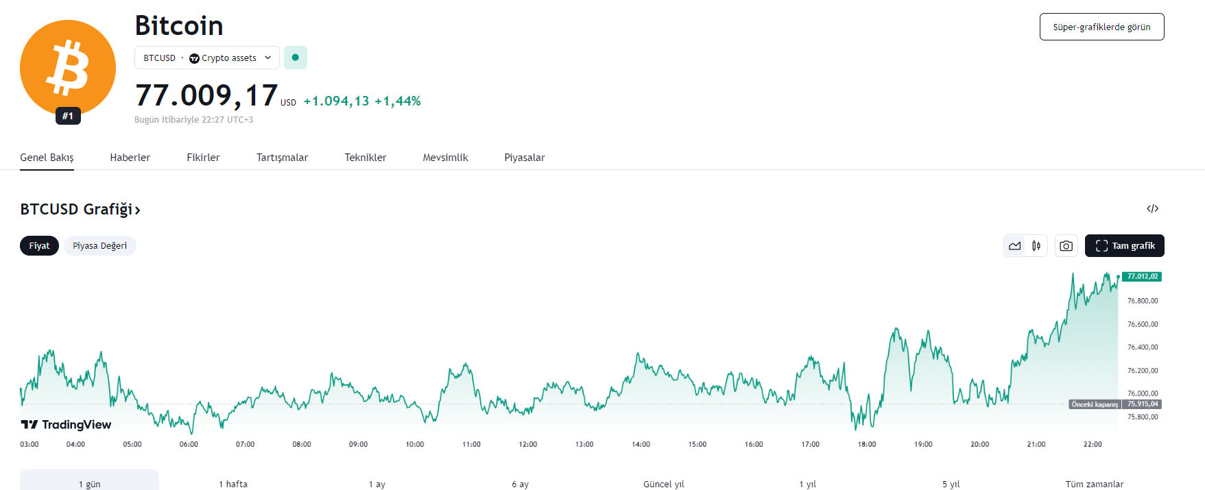This screenshot has width=1205, height=490.
Task: Open the Mevsimlik tab
Action: [446, 158]
